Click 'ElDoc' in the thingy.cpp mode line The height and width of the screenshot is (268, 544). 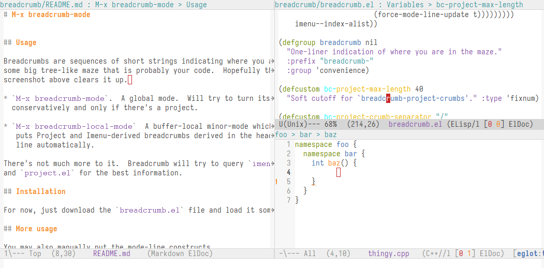point(490,254)
